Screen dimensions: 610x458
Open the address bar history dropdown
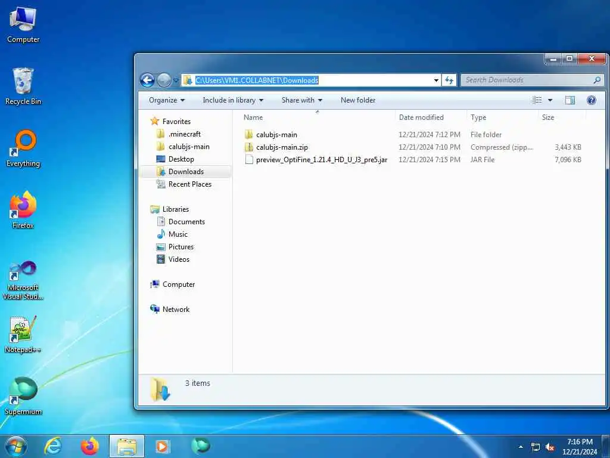click(x=436, y=81)
